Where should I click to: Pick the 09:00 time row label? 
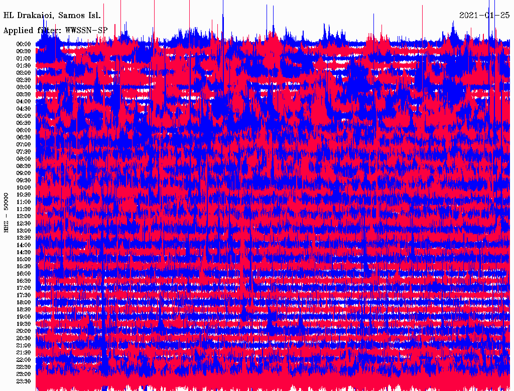point(24,173)
